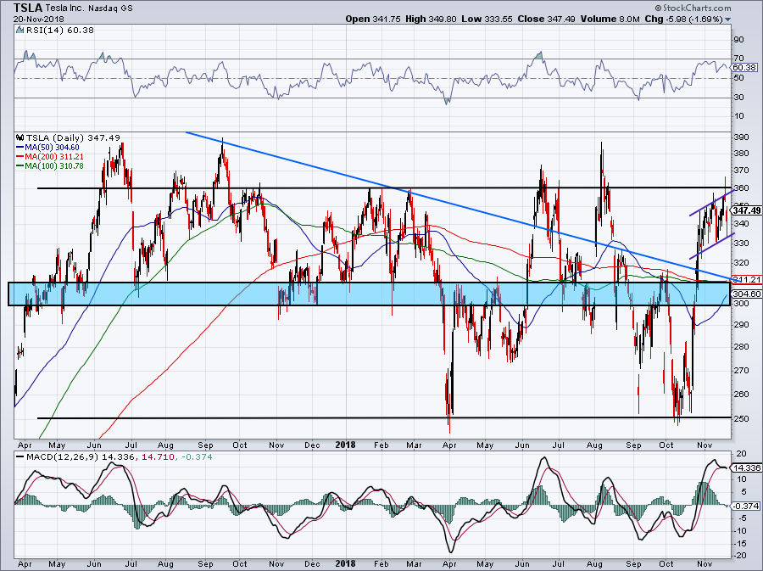Click the -15 label on MACD axis
The image size is (763, 571).
739,544
